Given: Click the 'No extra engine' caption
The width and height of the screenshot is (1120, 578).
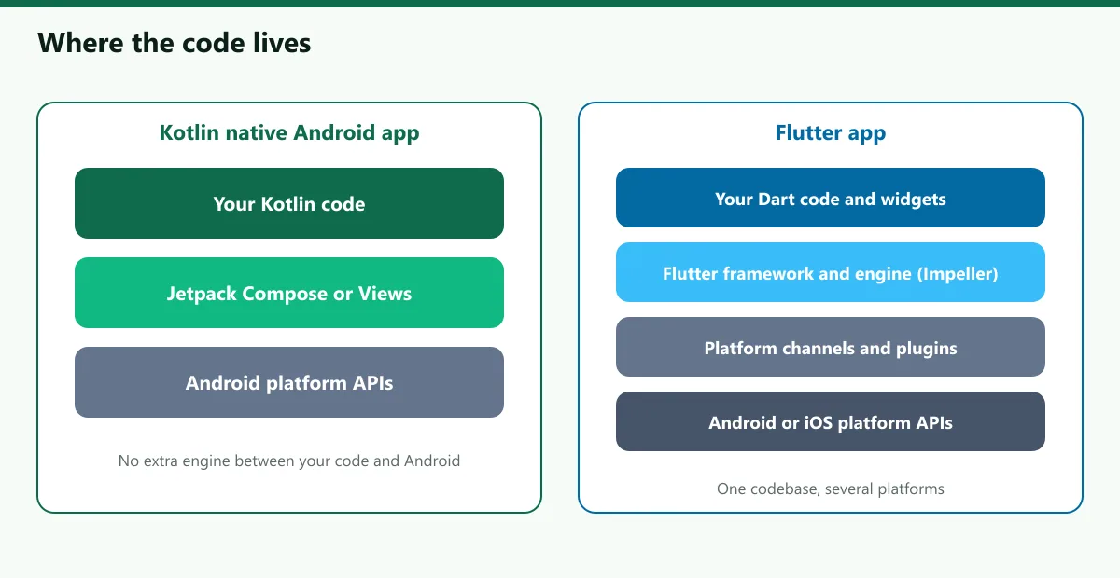Looking at the screenshot, I should coord(289,461).
